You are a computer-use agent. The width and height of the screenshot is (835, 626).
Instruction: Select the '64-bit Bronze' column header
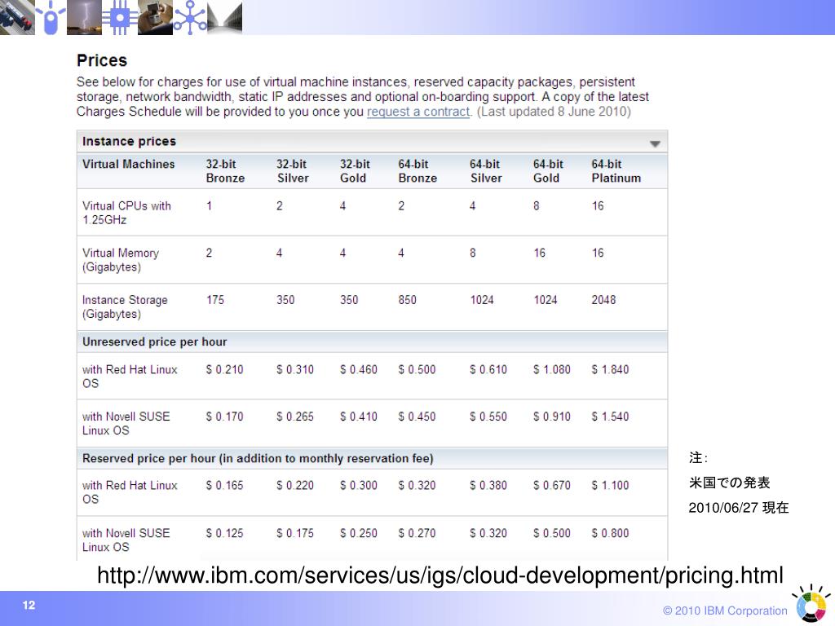point(417,171)
